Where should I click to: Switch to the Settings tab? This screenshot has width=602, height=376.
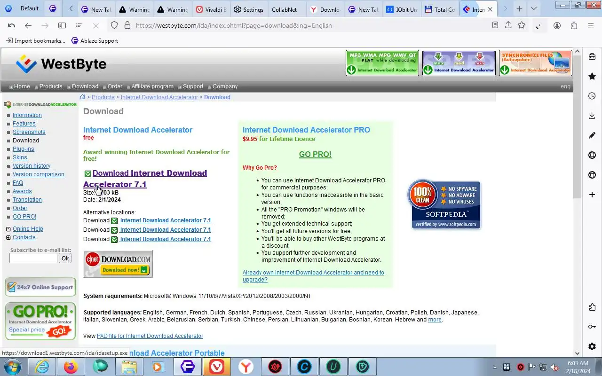[x=249, y=9]
